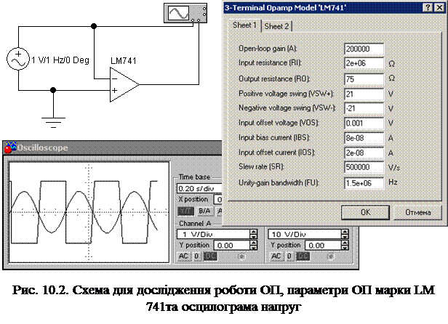Image resolution: width=448 pixels, height=324 pixels.
Task: Click the Negative voltage swing field
Action: [x=364, y=108]
